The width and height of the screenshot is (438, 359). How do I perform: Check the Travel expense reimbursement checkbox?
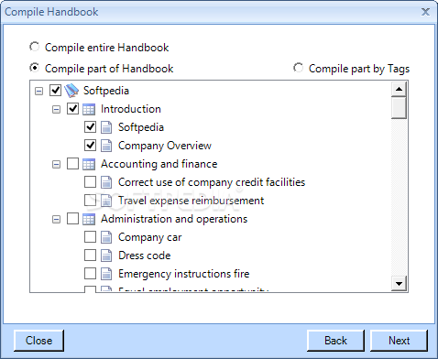click(x=90, y=201)
